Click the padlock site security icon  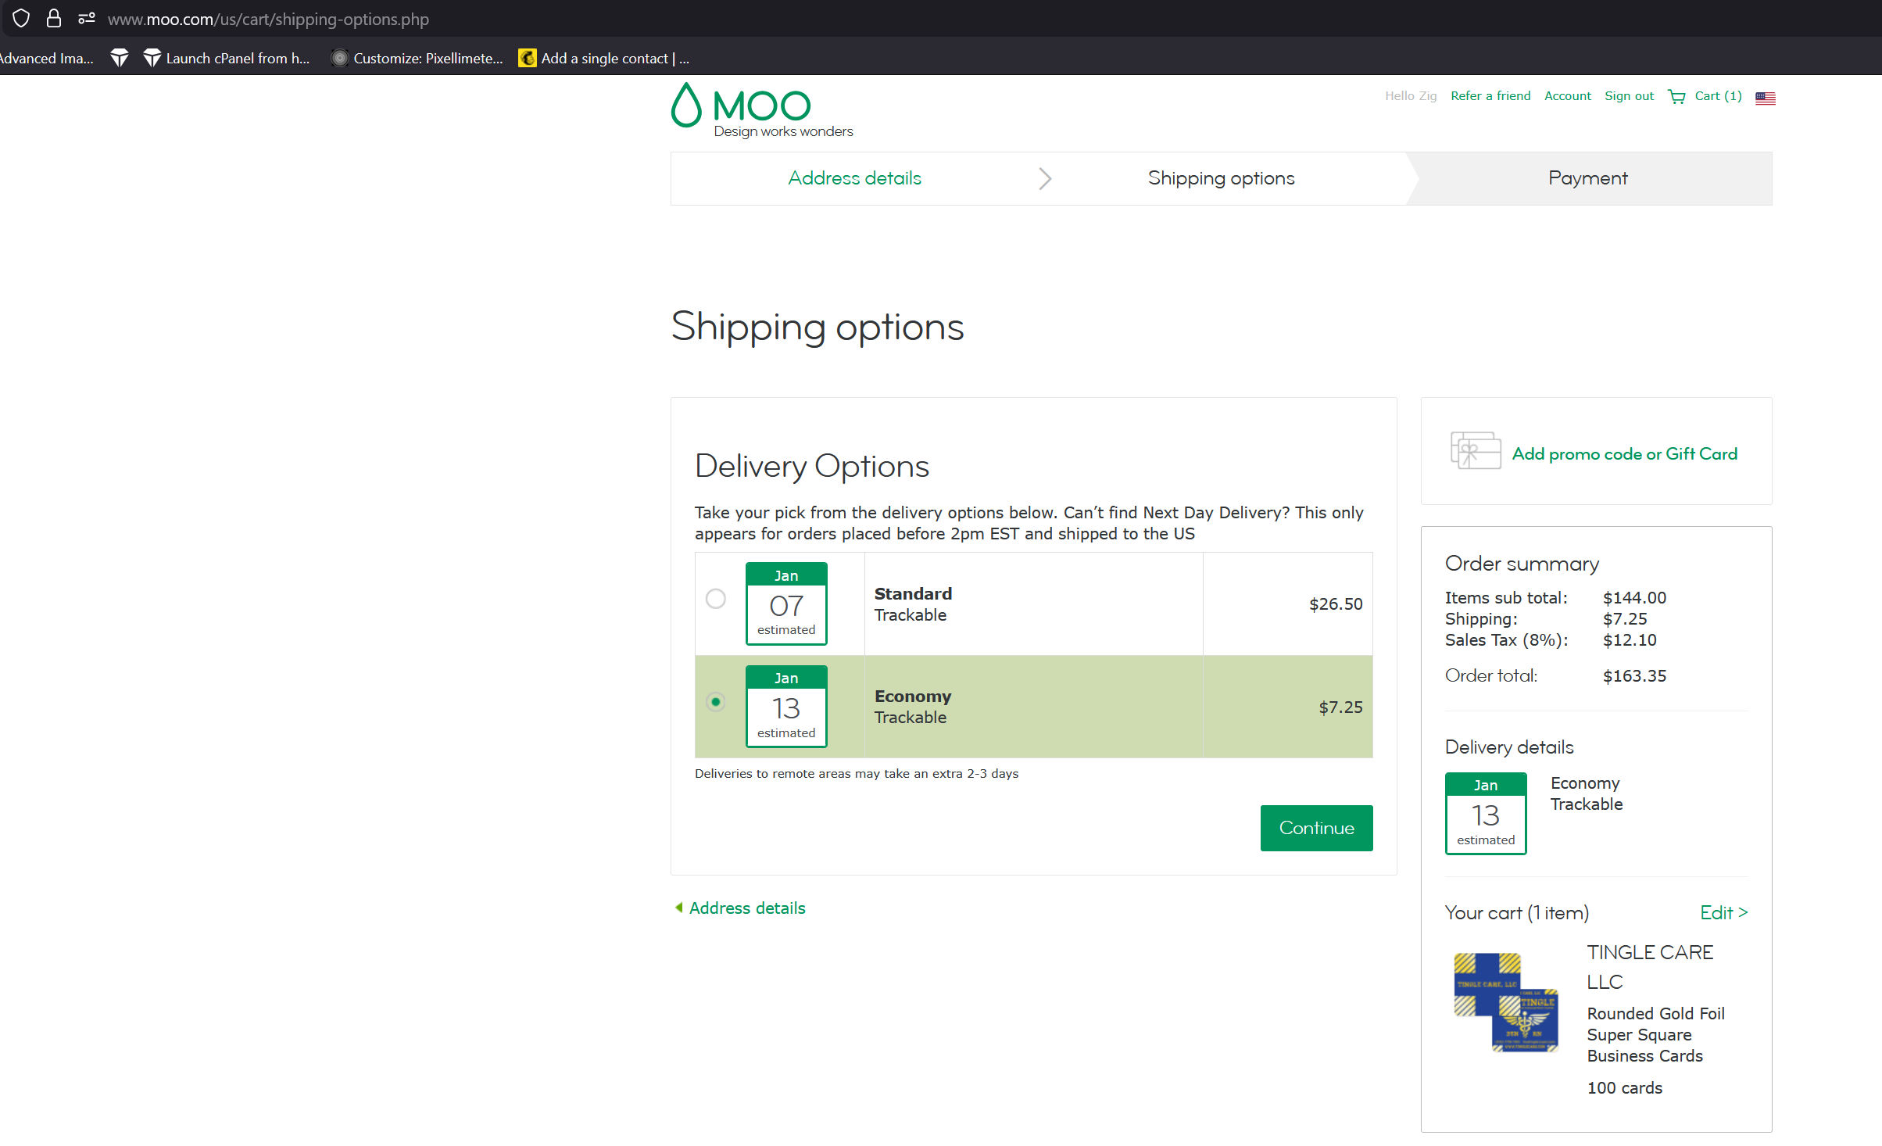coord(53,19)
